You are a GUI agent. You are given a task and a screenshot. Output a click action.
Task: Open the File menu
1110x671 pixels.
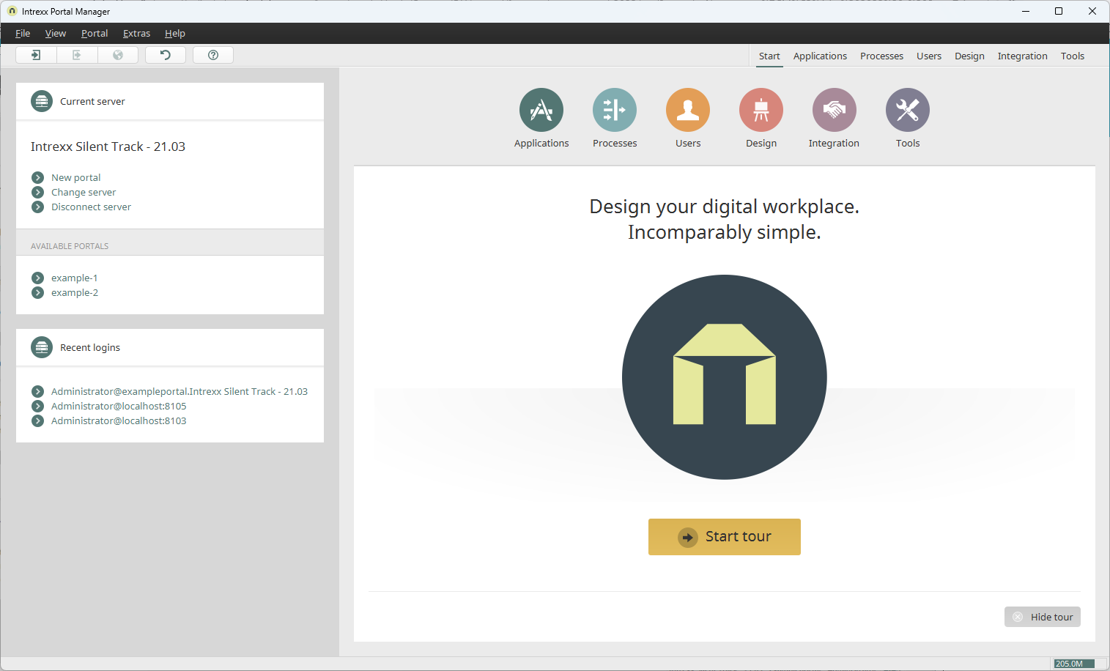pyautogui.click(x=23, y=33)
